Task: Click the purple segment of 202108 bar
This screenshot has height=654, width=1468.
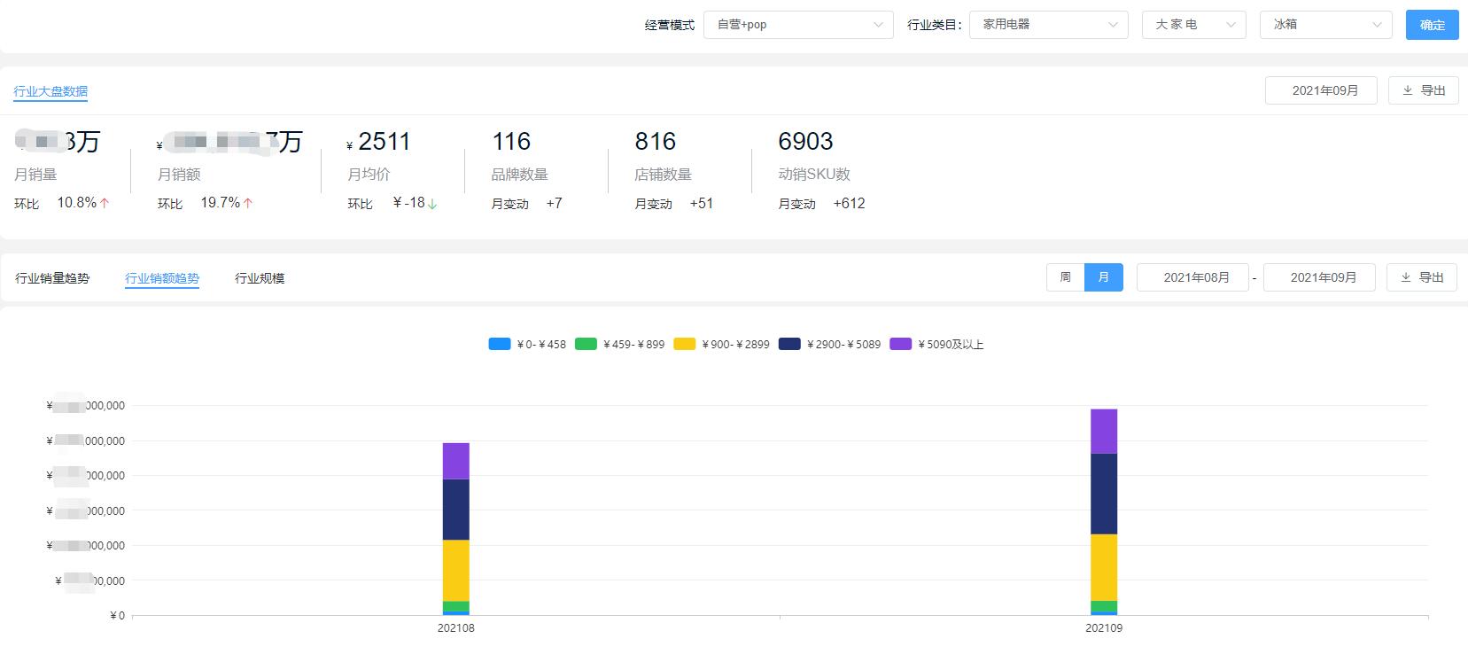Action: tap(456, 461)
